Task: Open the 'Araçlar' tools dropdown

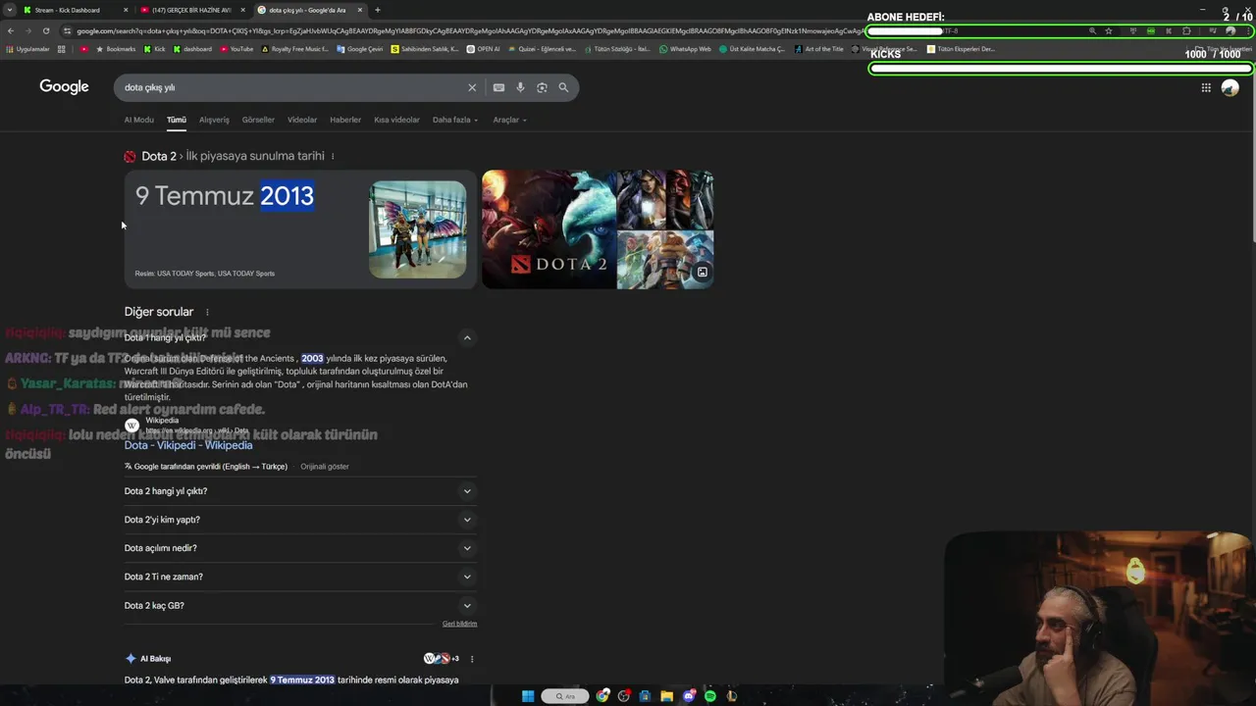Action: [x=509, y=120]
